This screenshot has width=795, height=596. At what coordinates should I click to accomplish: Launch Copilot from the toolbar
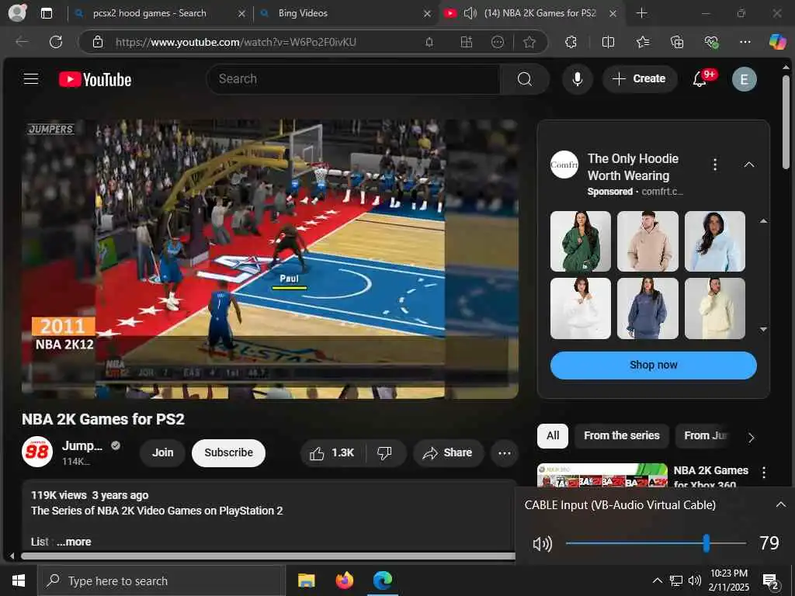pyautogui.click(x=777, y=42)
